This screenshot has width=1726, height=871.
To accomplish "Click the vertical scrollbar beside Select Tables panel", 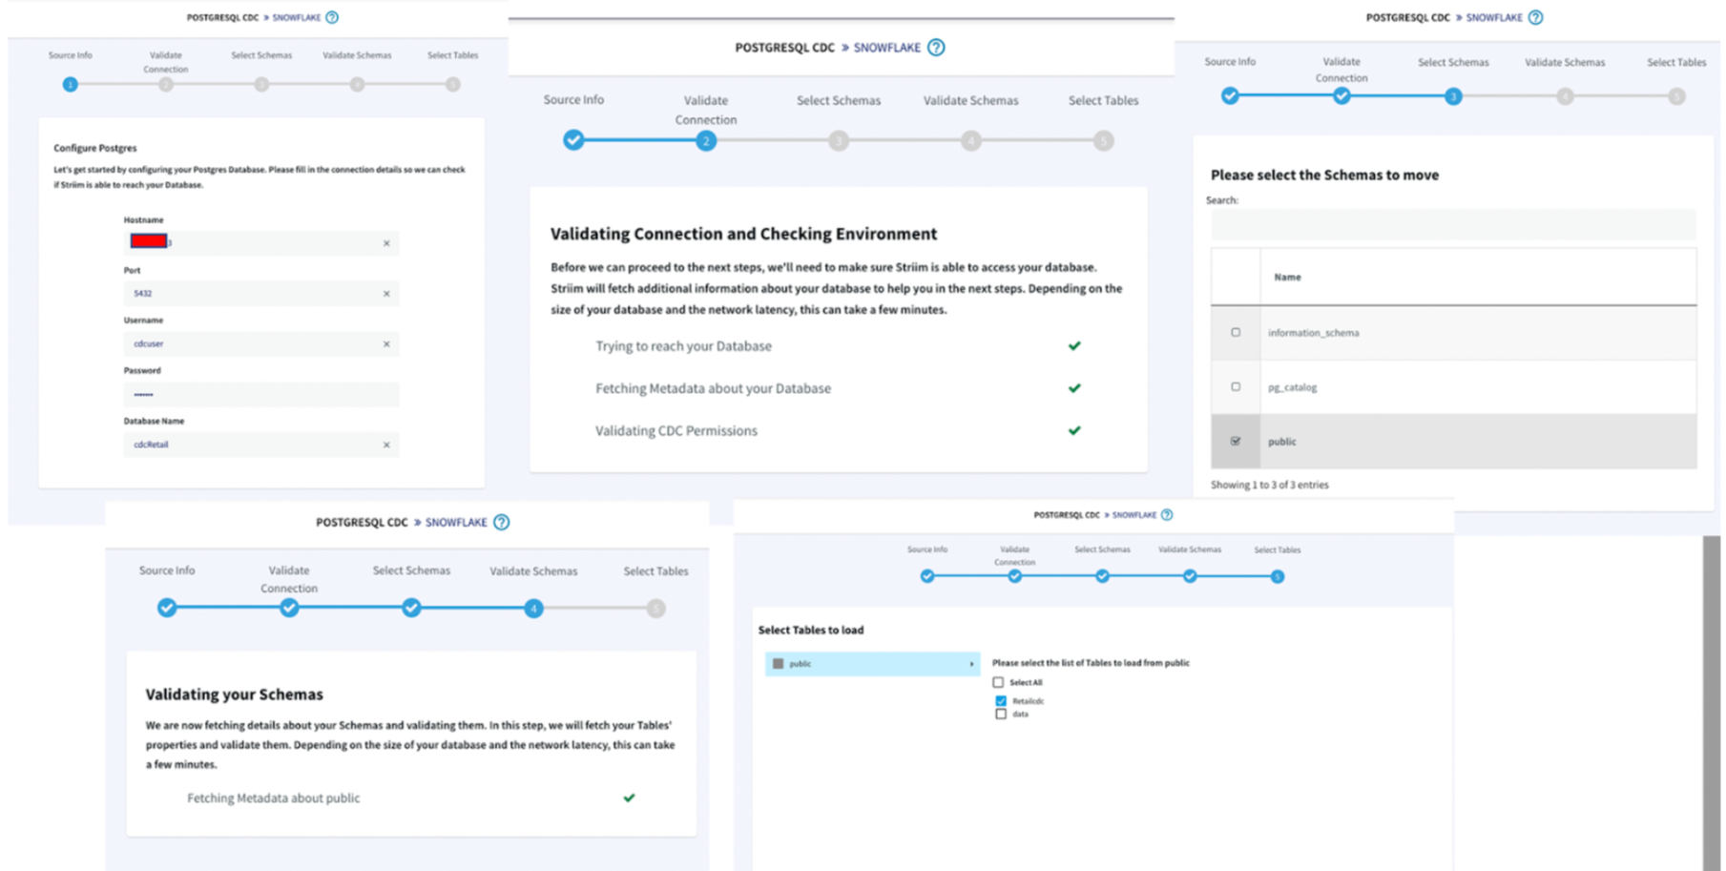I will pos(1712,703).
